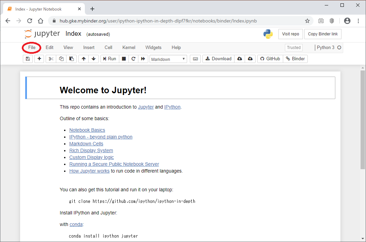
Task: Restart kernel and rerun all cells
Action: point(143,59)
